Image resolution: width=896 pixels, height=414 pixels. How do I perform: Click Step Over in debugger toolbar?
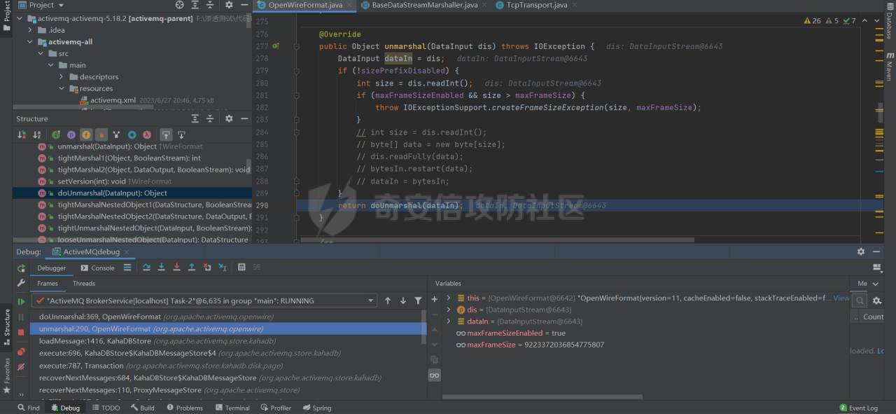click(146, 267)
